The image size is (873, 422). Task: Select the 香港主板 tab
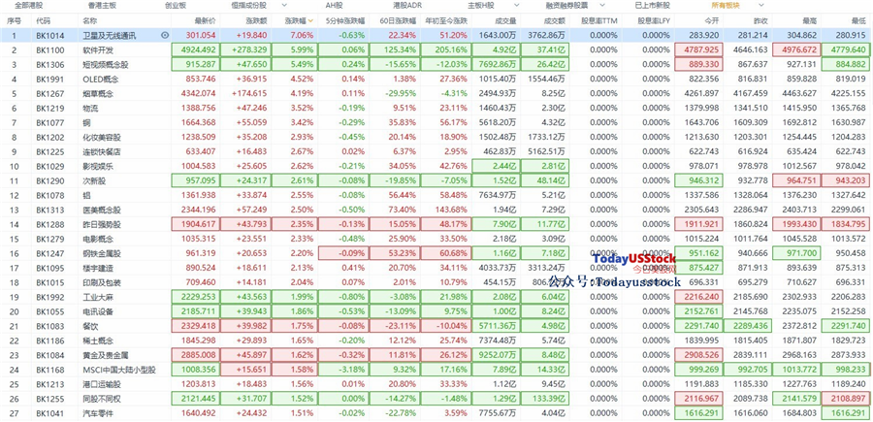click(x=102, y=5)
